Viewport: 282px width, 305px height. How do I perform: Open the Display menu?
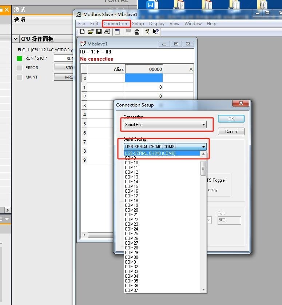coord(157,24)
